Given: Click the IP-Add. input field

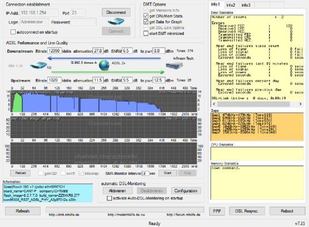Looking at the screenshot, I should 39,13.
